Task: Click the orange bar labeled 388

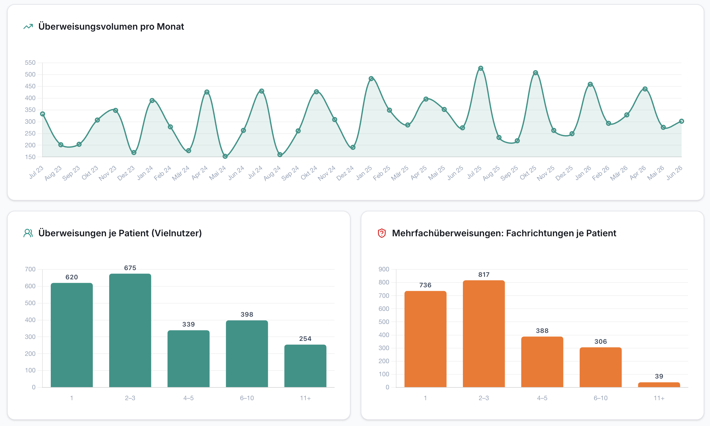Action: 542,362
